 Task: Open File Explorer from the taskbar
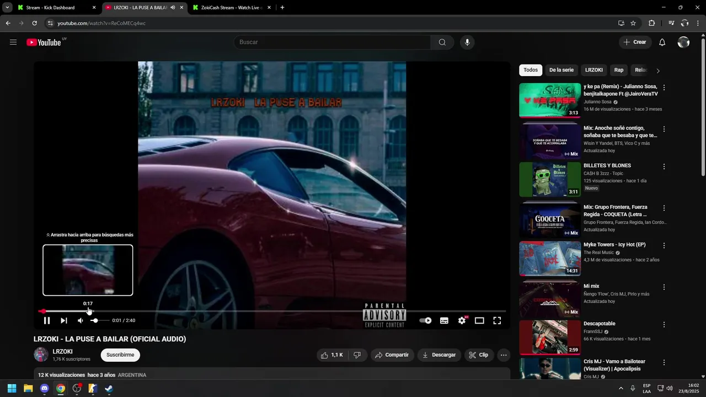click(28, 389)
